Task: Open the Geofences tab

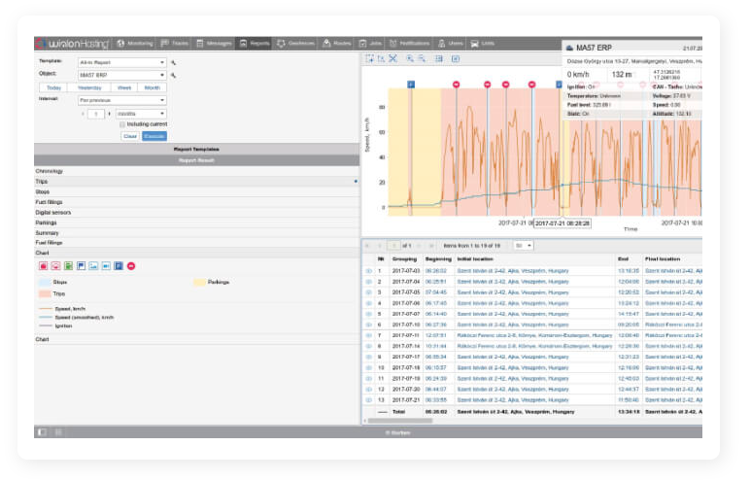Action: point(295,44)
